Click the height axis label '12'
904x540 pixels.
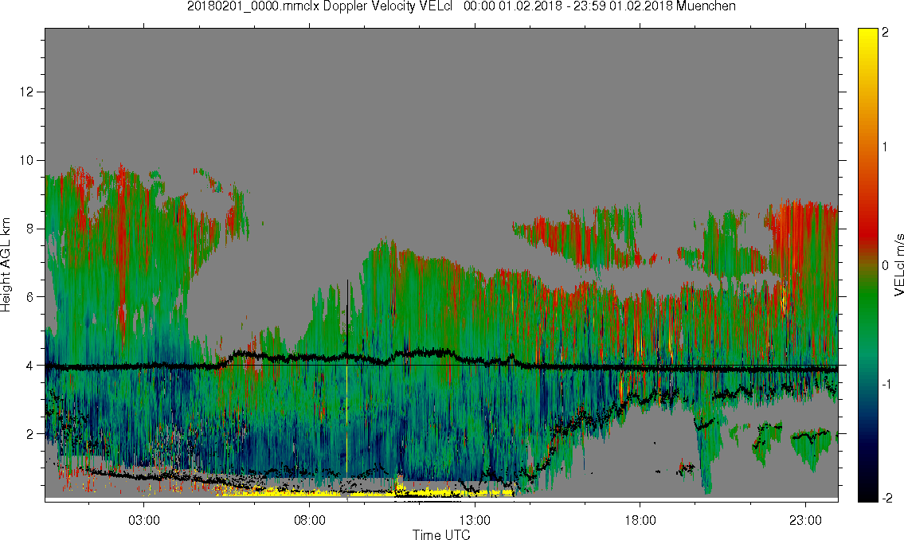(x=26, y=92)
